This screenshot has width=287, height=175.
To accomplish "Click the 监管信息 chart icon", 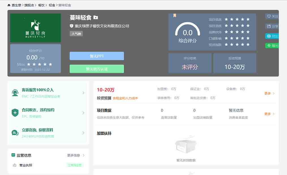I will pos(13,155).
